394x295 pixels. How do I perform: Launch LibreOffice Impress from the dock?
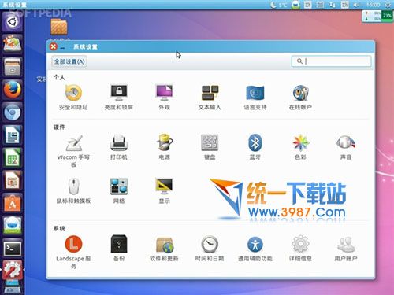pyautogui.click(x=13, y=181)
